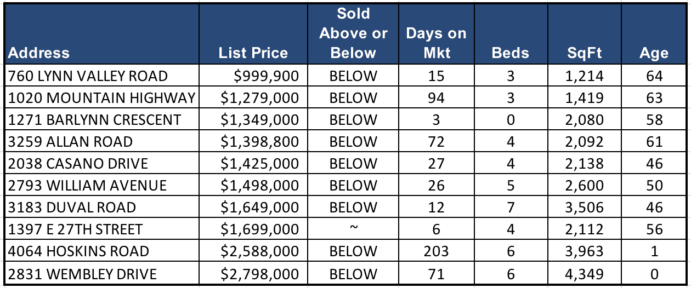The image size is (691, 288).
Task: Click the 2793 WILLIAM AVENUE cell
Action: point(88,186)
